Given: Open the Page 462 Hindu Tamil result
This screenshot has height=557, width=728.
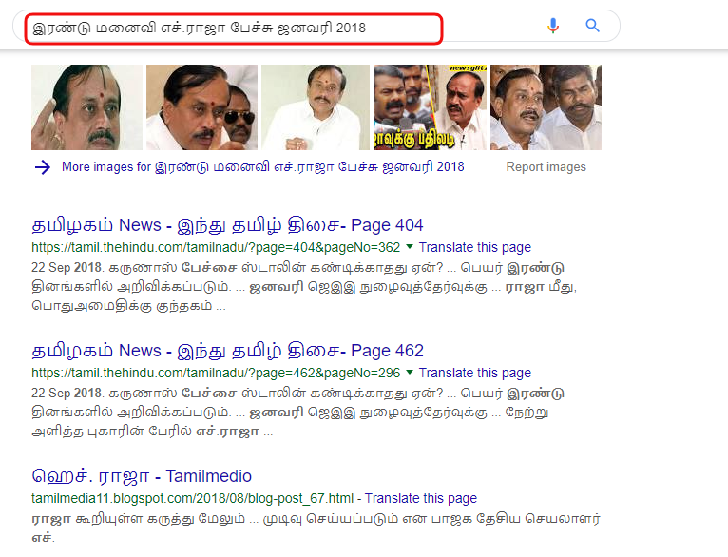Looking at the screenshot, I should tap(227, 351).
